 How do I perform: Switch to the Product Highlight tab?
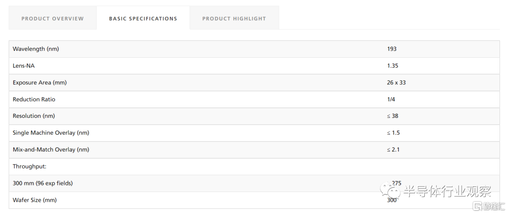pyautogui.click(x=234, y=19)
